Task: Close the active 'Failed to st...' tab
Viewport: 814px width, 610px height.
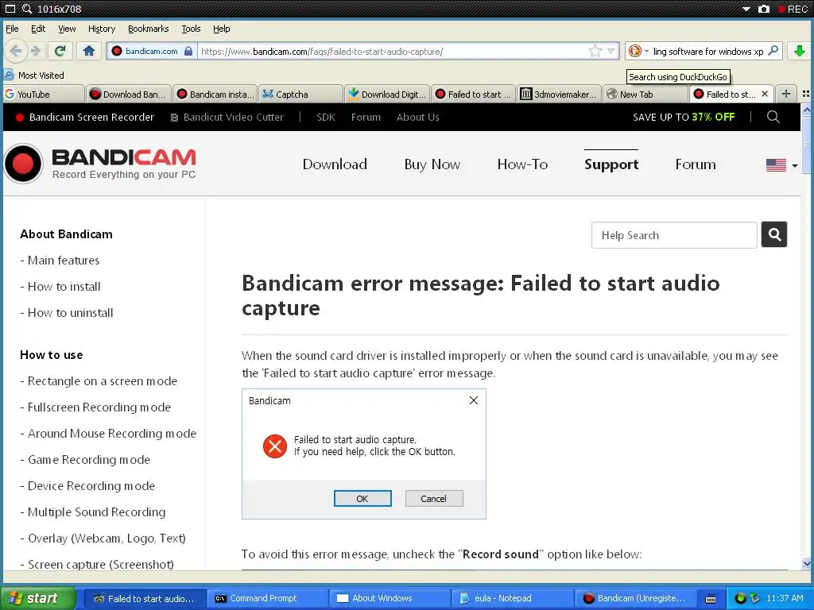Action: pos(764,94)
